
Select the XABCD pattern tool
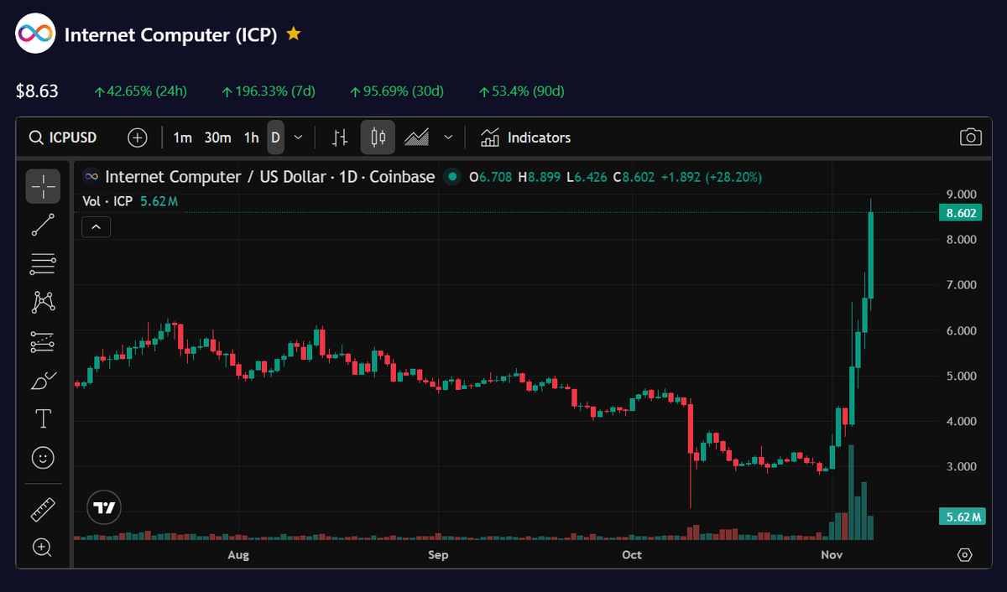click(x=43, y=302)
